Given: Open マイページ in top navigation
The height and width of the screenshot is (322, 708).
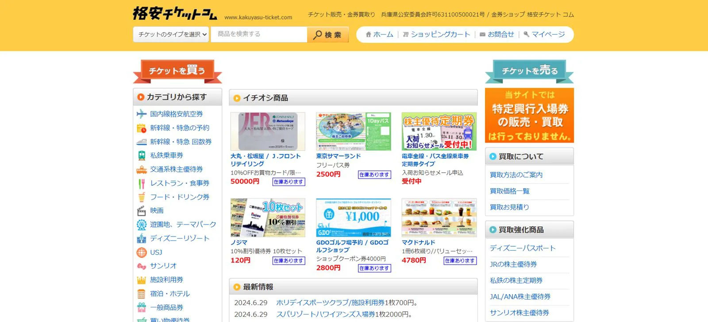Looking at the screenshot, I should [544, 35].
